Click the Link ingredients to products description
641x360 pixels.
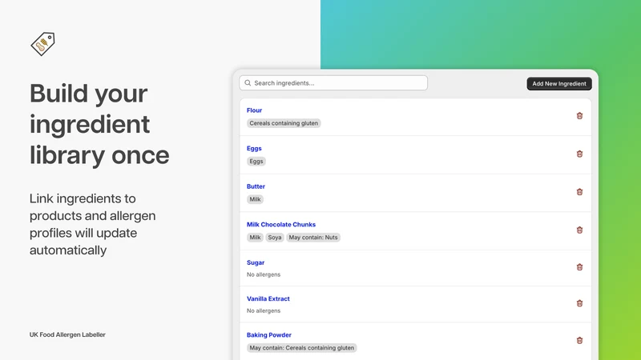click(92, 224)
